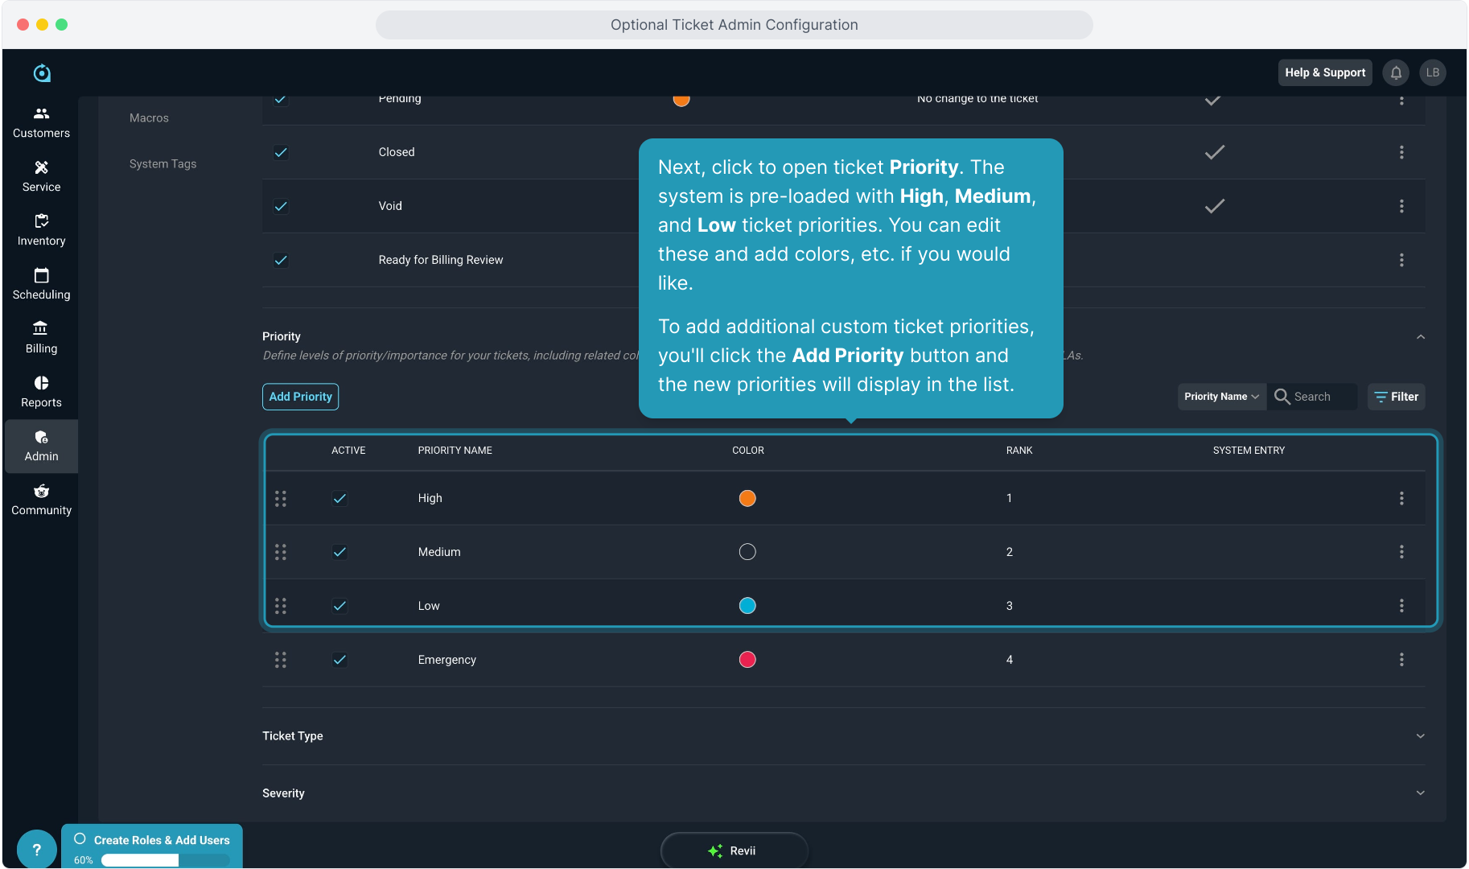Click the Add Priority button
This screenshot has height=869, width=1469.
coord(300,397)
